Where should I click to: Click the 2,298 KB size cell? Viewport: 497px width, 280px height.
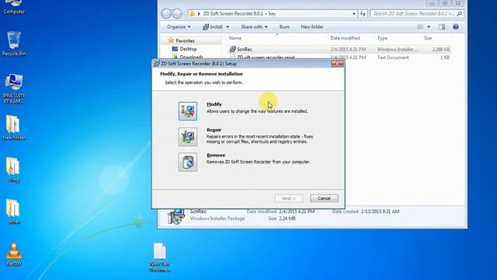coord(440,49)
